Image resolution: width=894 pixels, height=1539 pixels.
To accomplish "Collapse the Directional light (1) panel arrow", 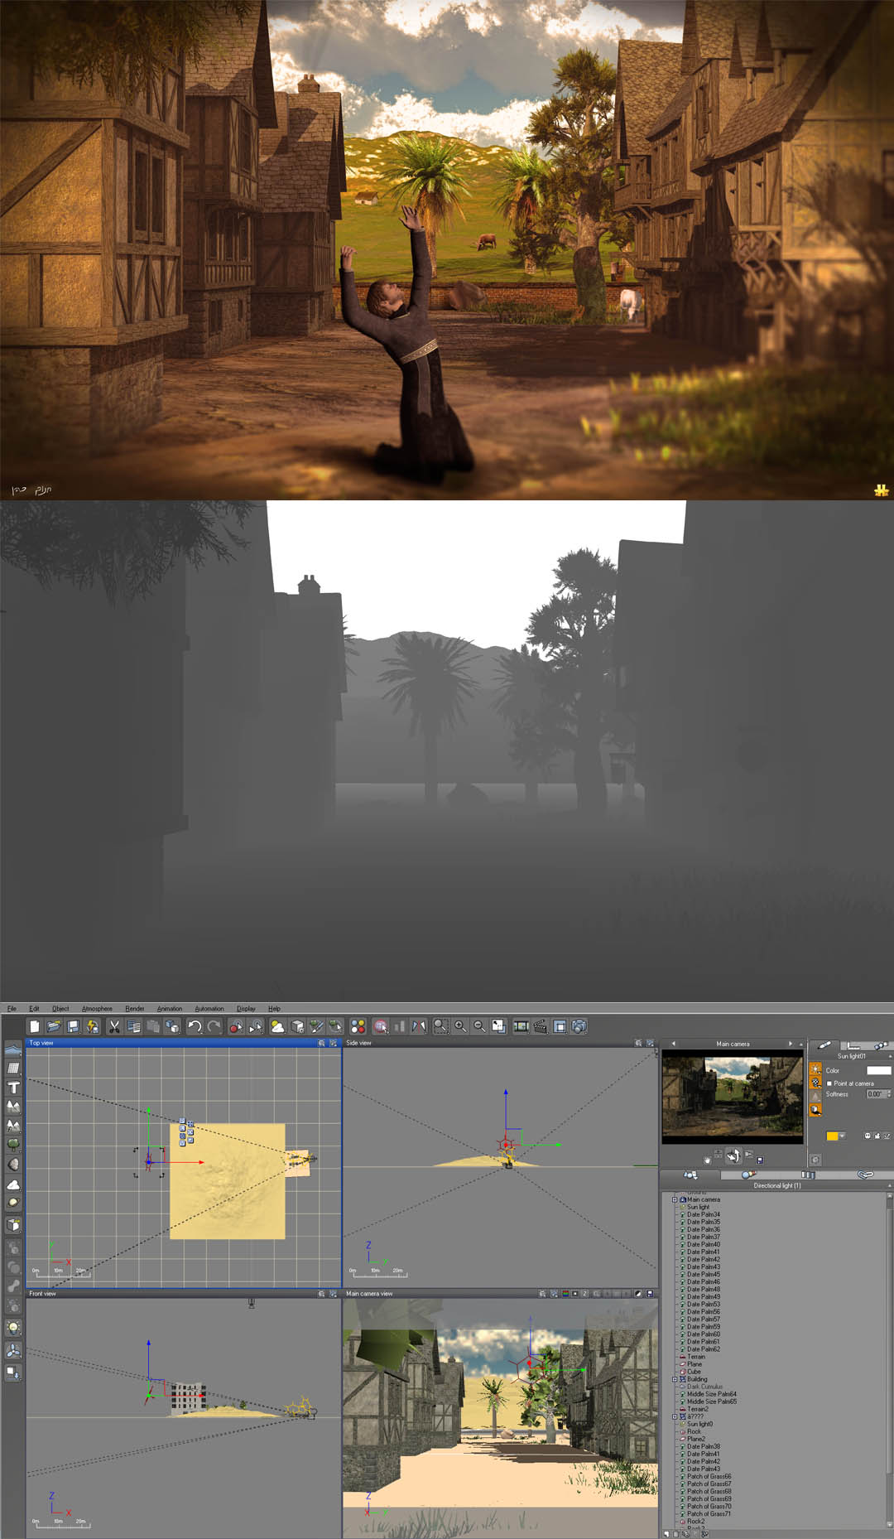I will coord(890,1185).
